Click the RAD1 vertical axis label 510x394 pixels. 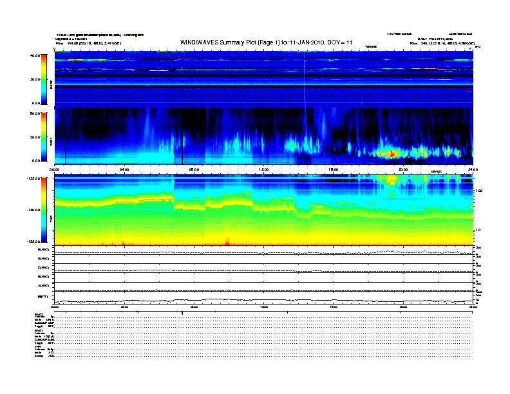(51, 142)
